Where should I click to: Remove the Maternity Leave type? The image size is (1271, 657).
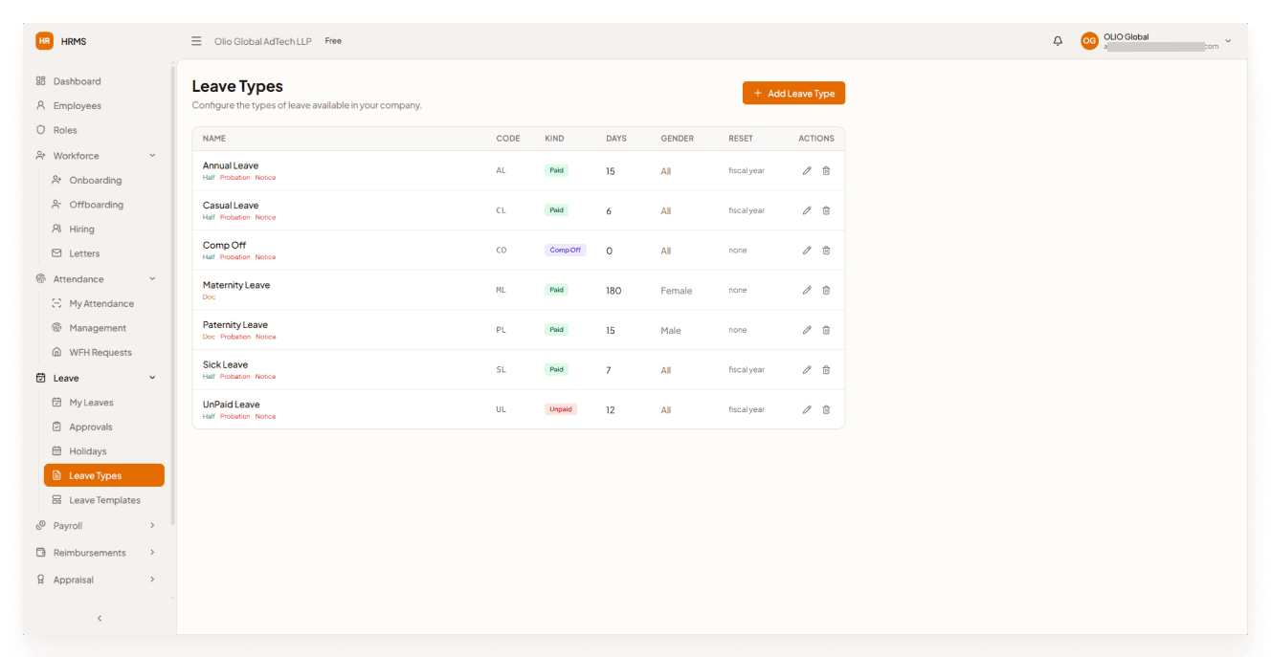pyautogui.click(x=826, y=290)
